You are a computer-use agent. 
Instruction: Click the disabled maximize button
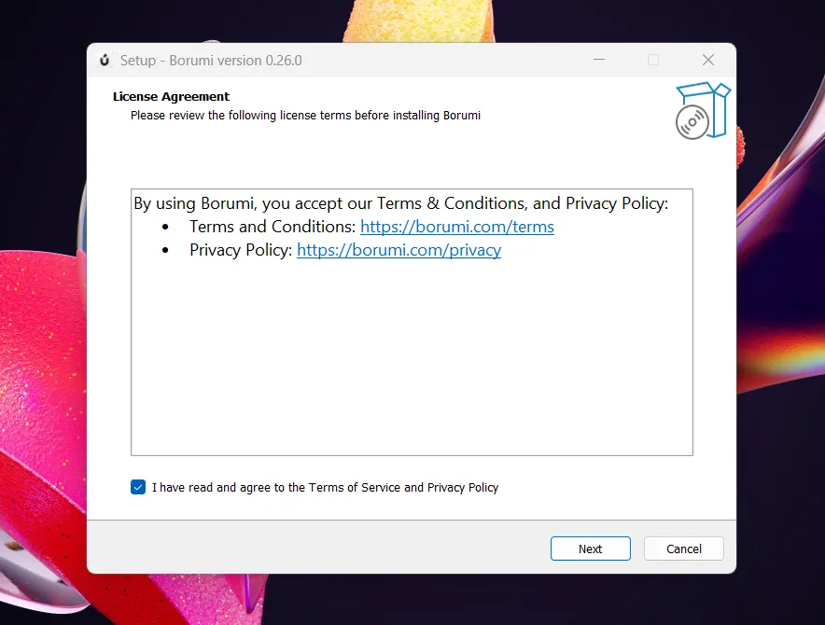tap(653, 60)
